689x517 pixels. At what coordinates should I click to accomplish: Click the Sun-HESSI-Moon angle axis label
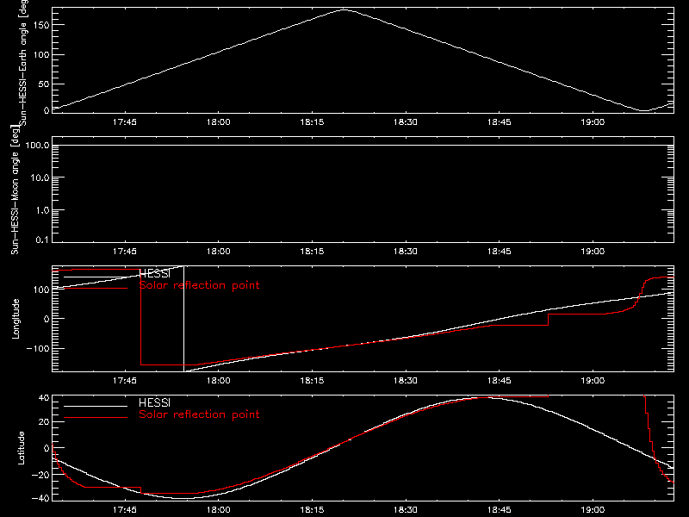15,190
